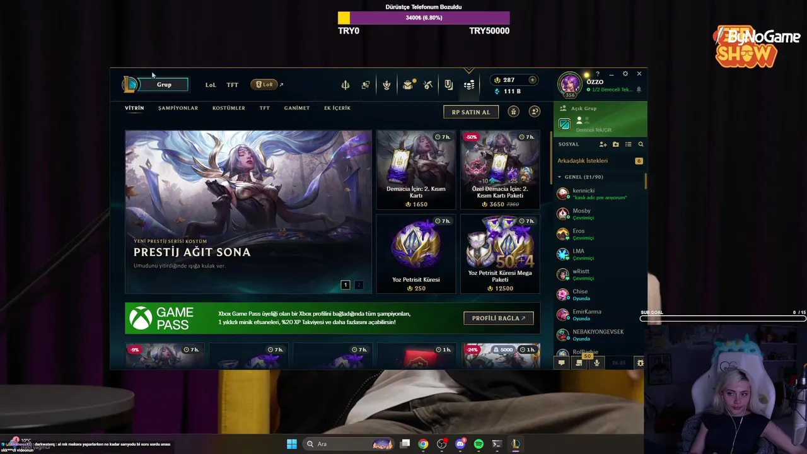Click the bug report icon
Screen dimensions: 807x454
point(640,363)
